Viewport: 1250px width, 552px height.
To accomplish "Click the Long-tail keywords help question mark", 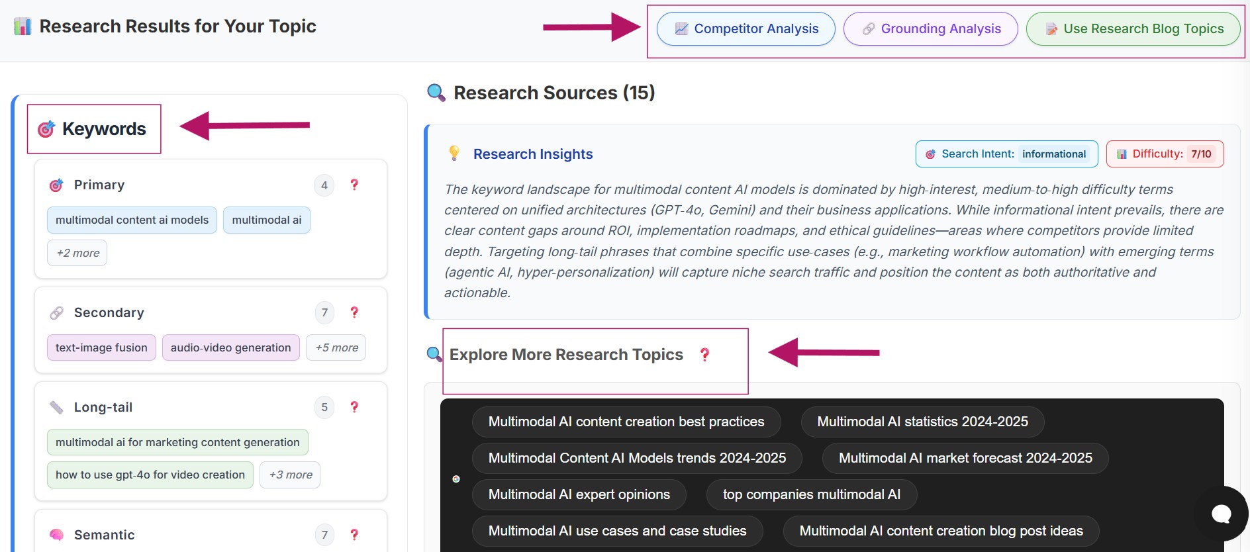I will click(354, 407).
